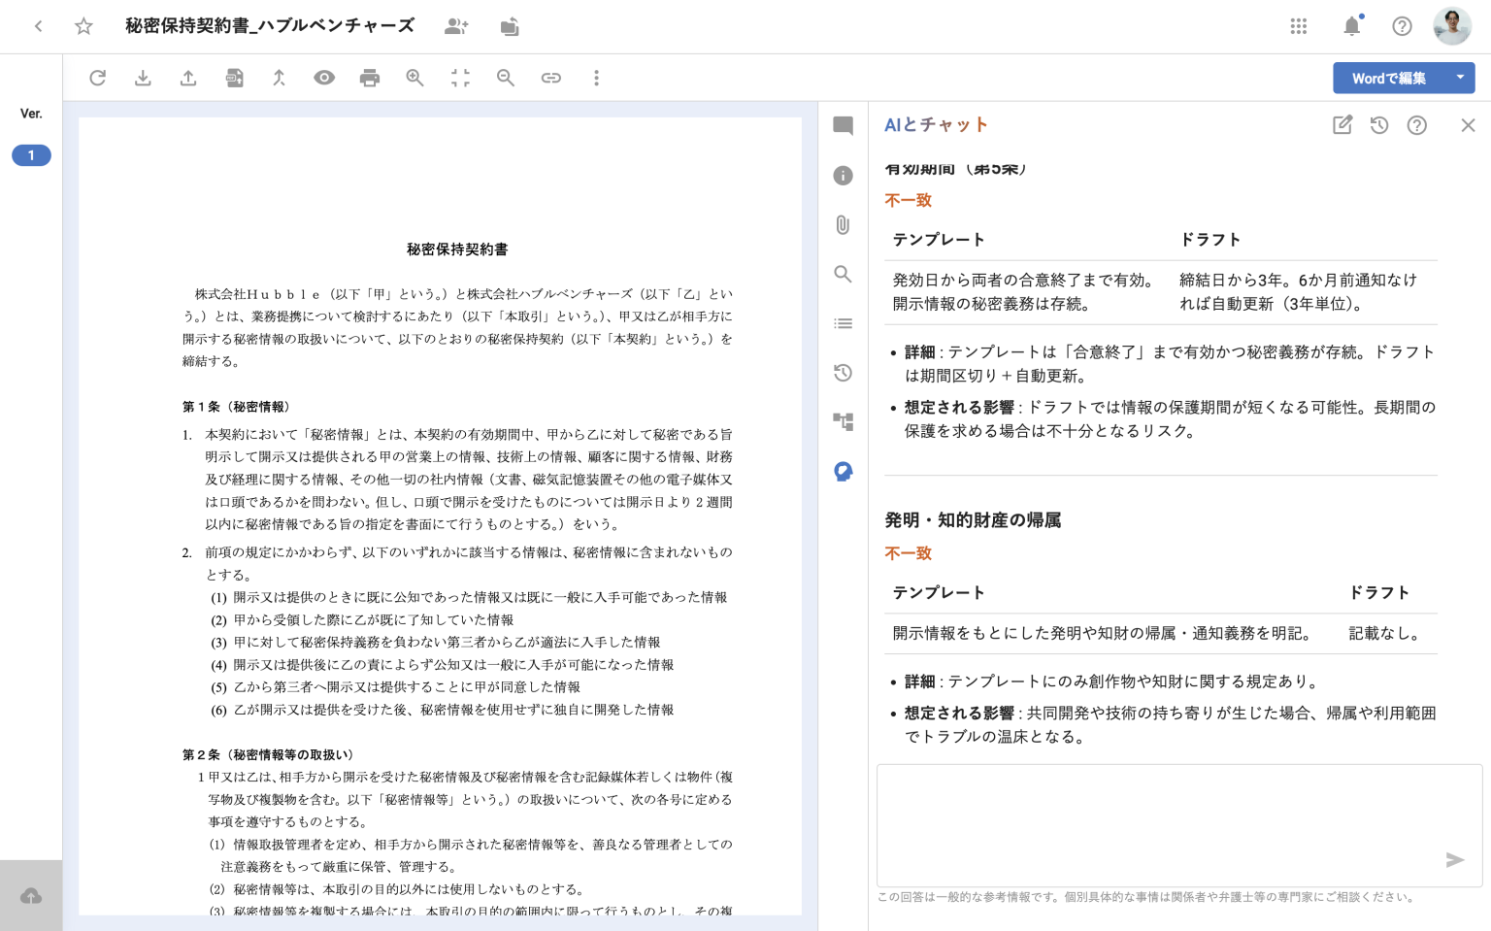The height and width of the screenshot is (931, 1491).
Task: Open the AI chat sidebar tab
Action: tap(843, 472)
